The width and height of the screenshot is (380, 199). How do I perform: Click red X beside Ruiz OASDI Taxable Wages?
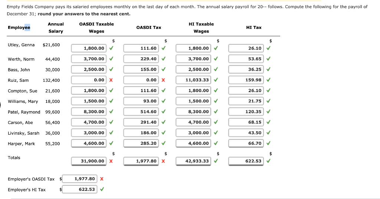point(111,80)
